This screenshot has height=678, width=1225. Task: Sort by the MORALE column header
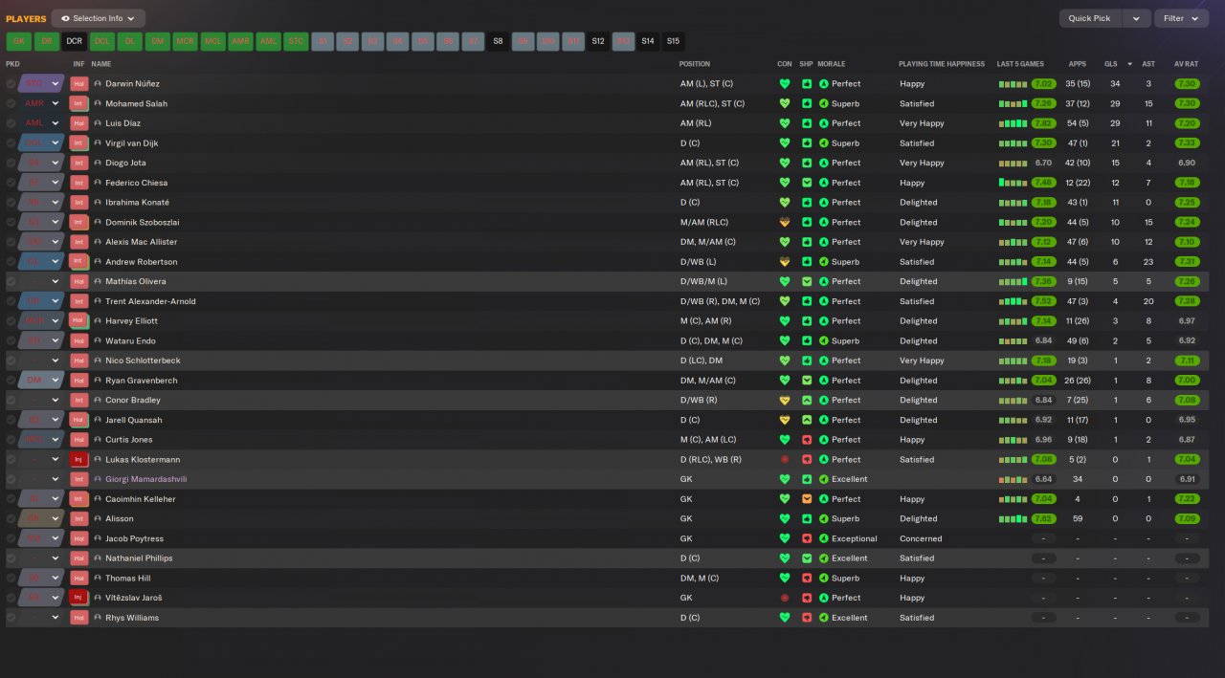tap(832, 64)
